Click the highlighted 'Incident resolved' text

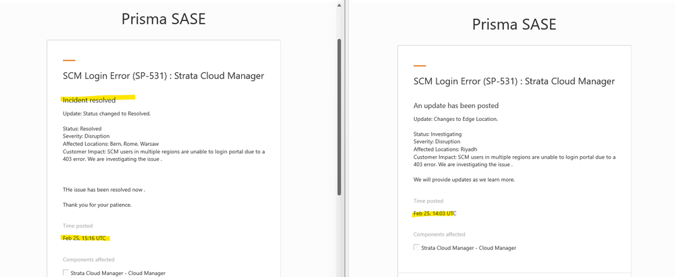click(x=89, y=100)
